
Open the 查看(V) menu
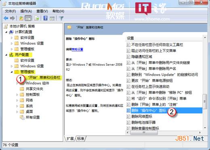pyautogui.click(x=42, y=11)
